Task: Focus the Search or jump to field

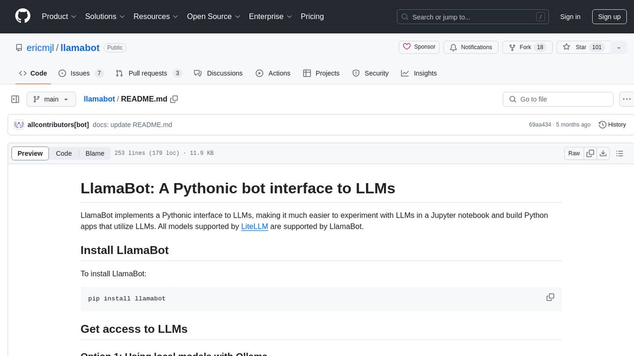Action: [x=473, y=17]
